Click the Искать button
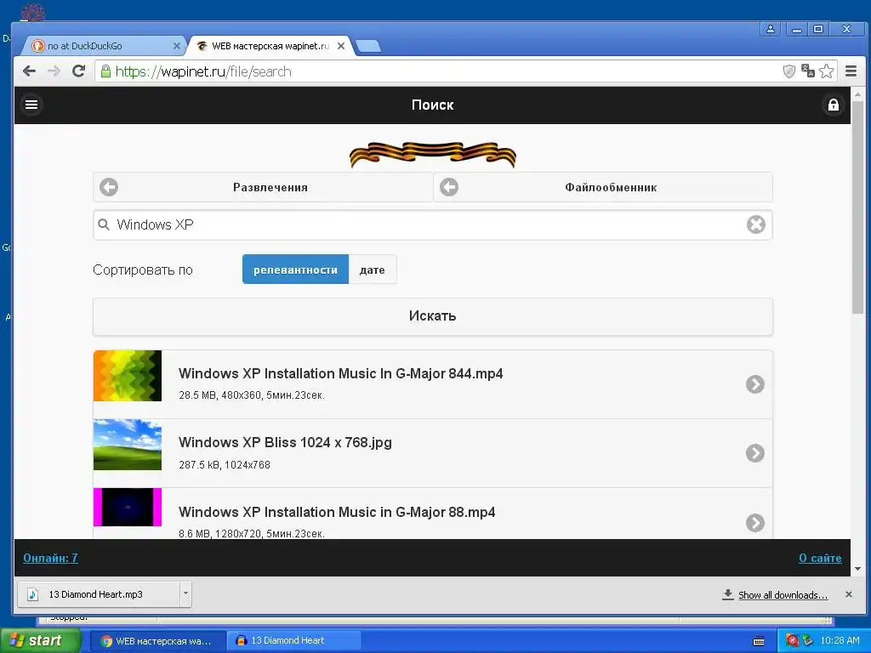This screenshot has height=653, width=871. (x=433, y=316)
